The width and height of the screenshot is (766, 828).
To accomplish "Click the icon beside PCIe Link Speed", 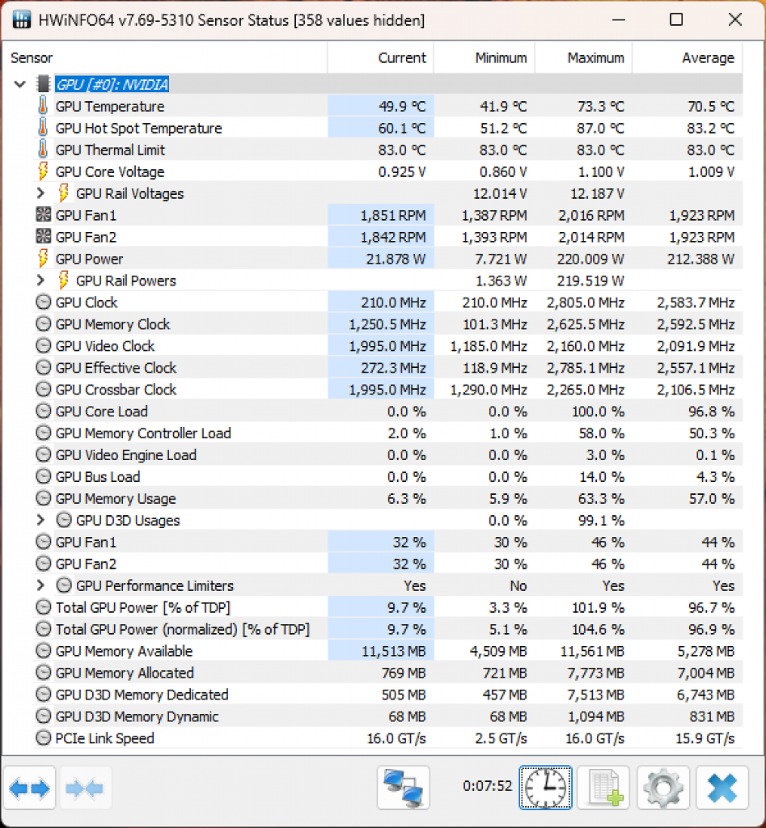I will 44,737.
